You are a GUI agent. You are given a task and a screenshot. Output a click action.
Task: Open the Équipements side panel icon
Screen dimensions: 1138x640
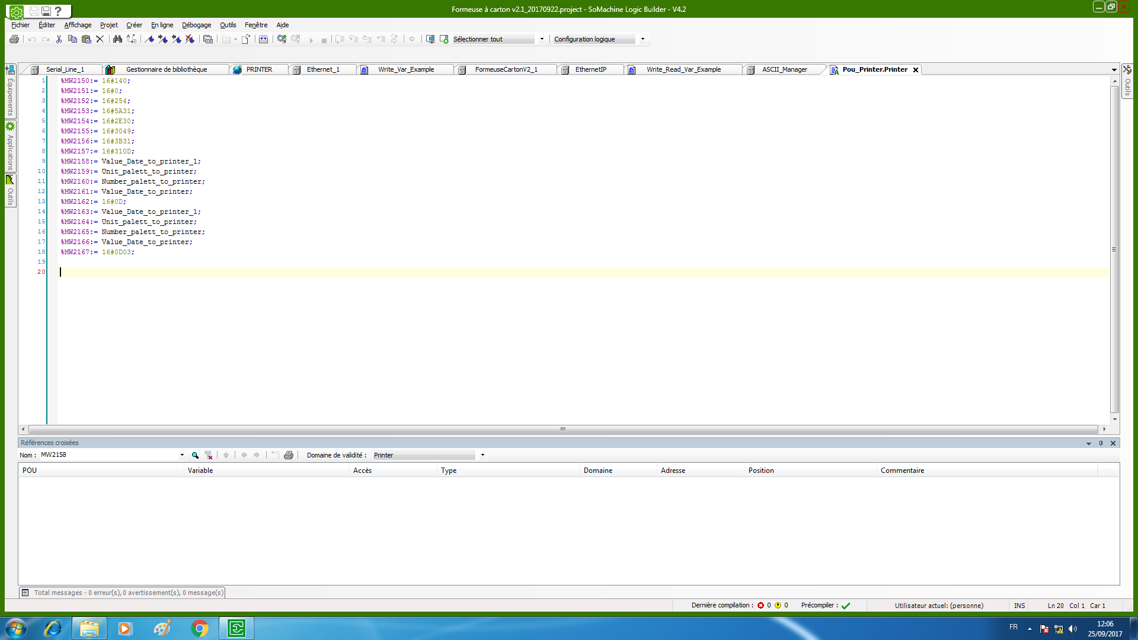tap(10, 69)
